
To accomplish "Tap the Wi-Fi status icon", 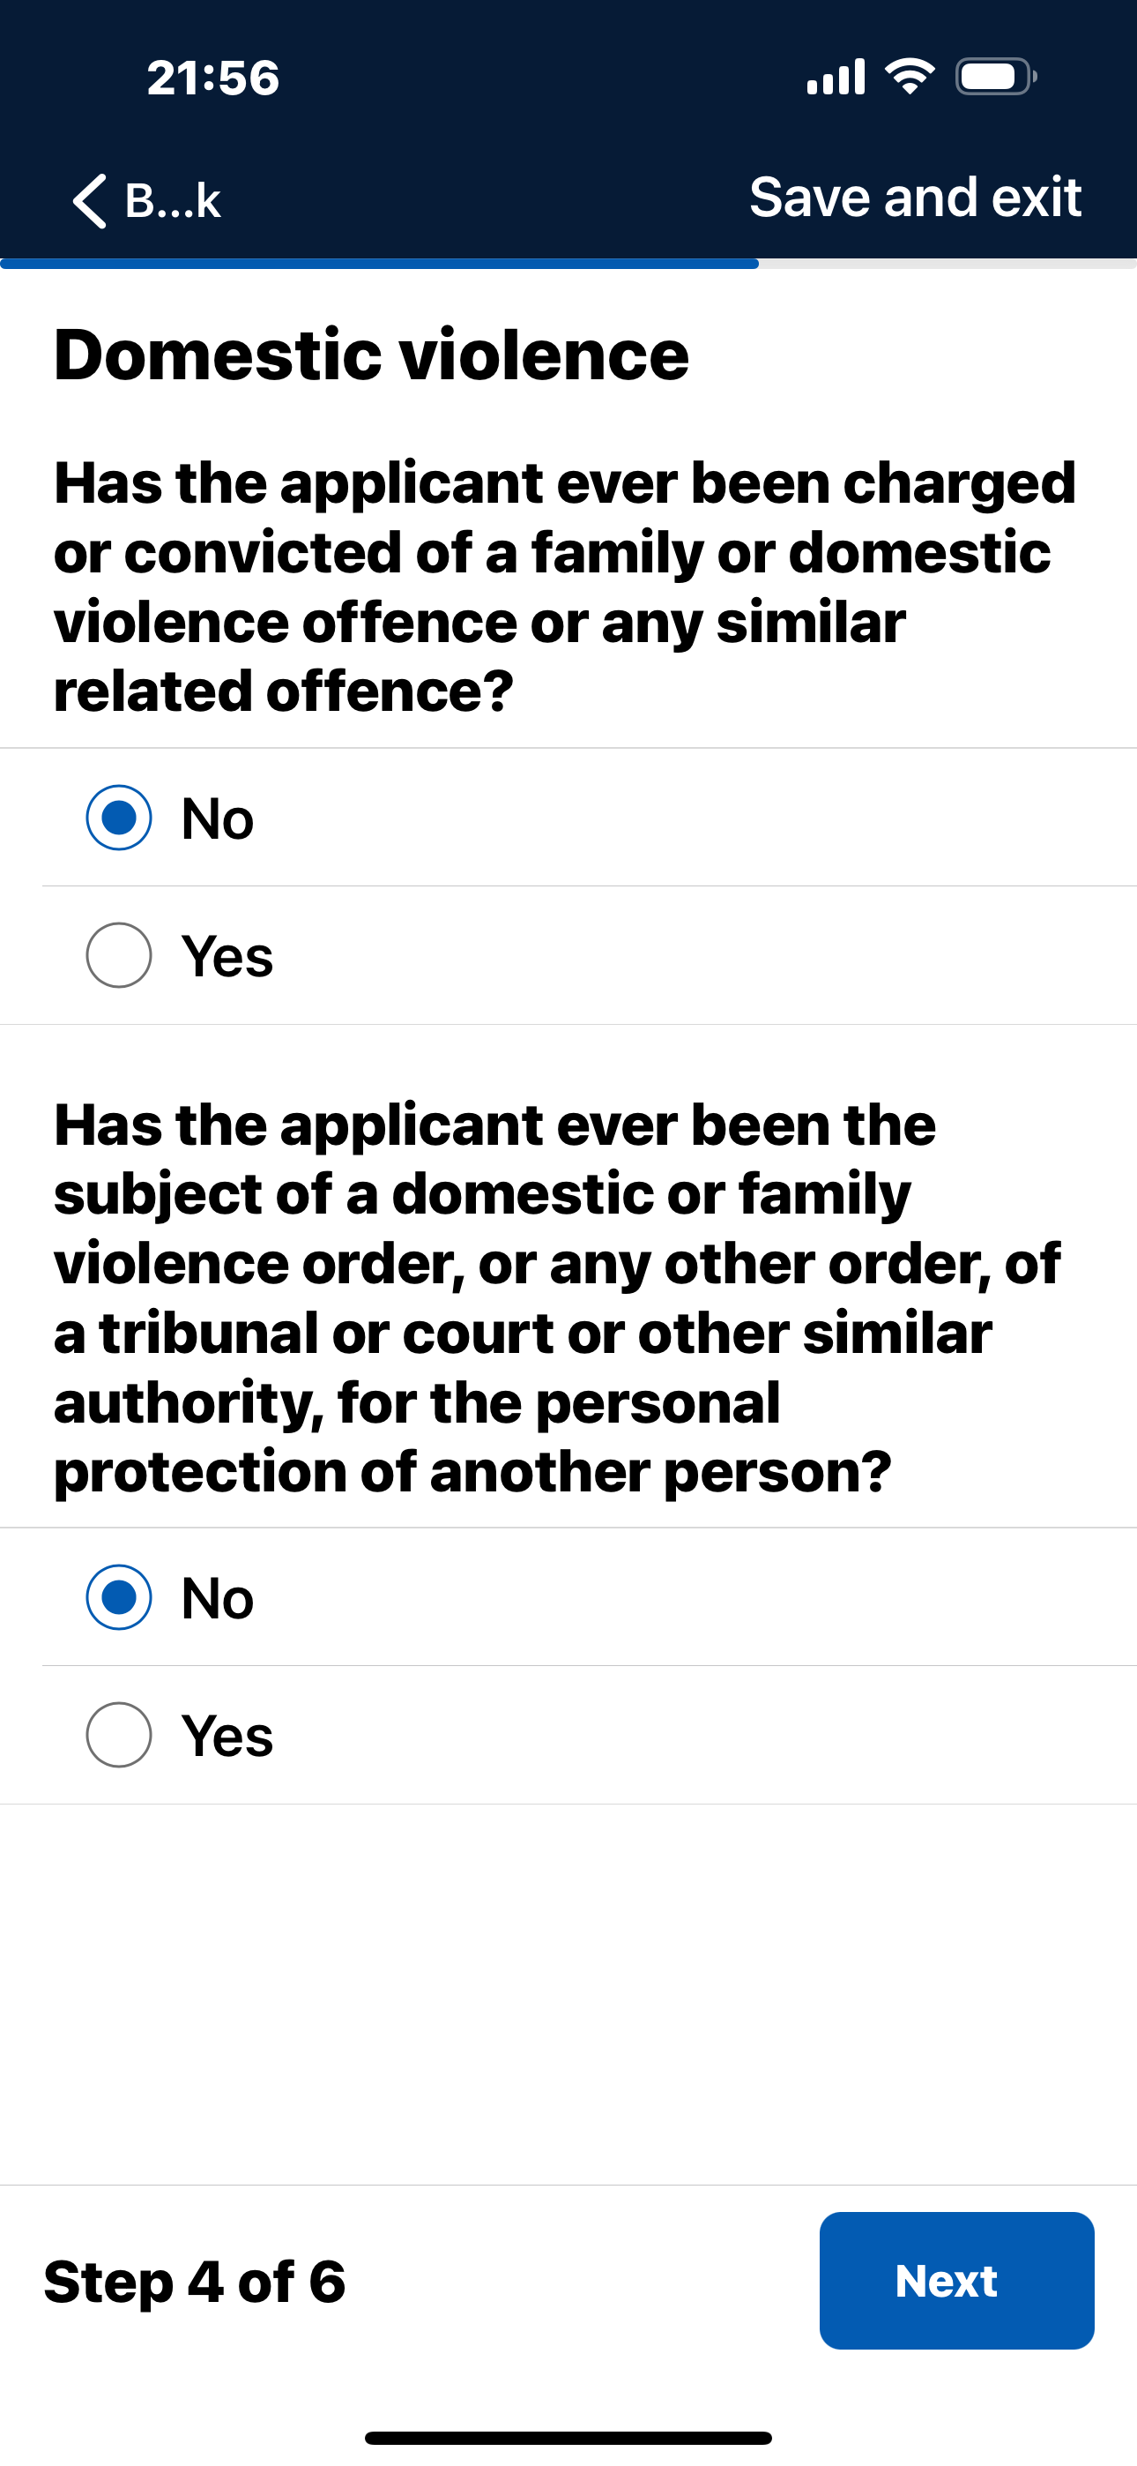I will (910, 77).
